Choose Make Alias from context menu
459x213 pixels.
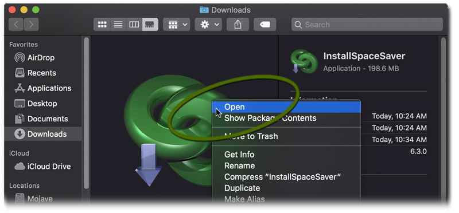(286, 199)
